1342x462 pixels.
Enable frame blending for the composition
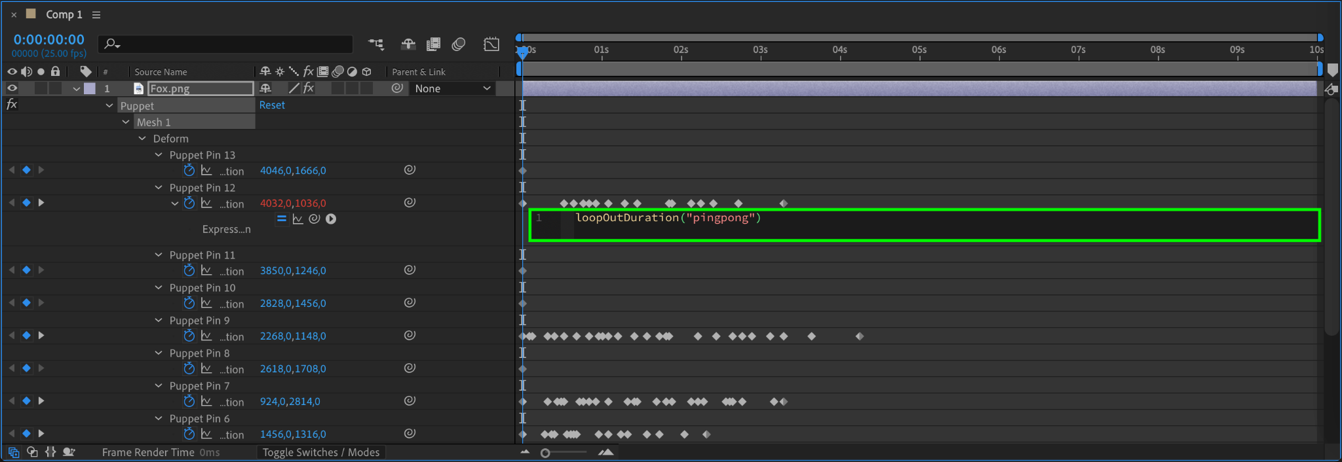coord(433,44)
